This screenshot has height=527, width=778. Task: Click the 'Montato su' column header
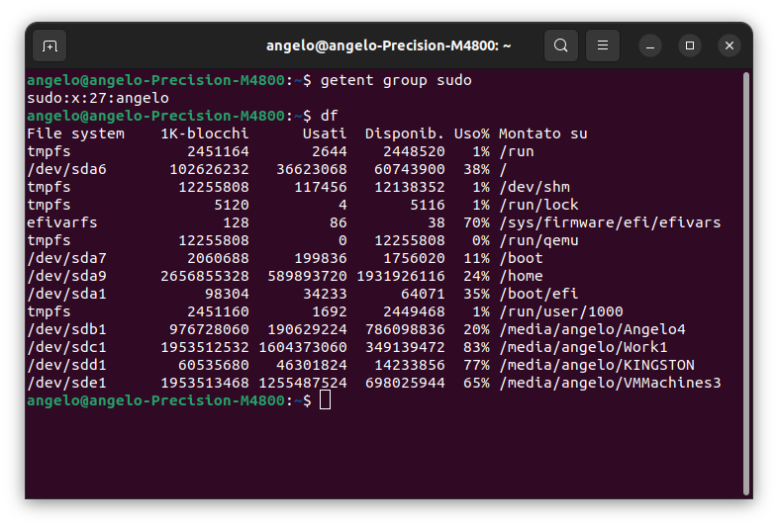click(542, 133)
